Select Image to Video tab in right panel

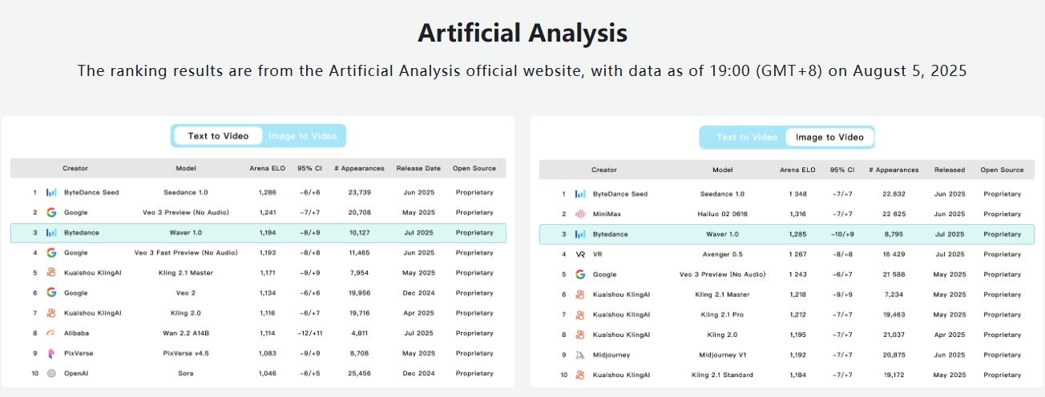point(829,138)
